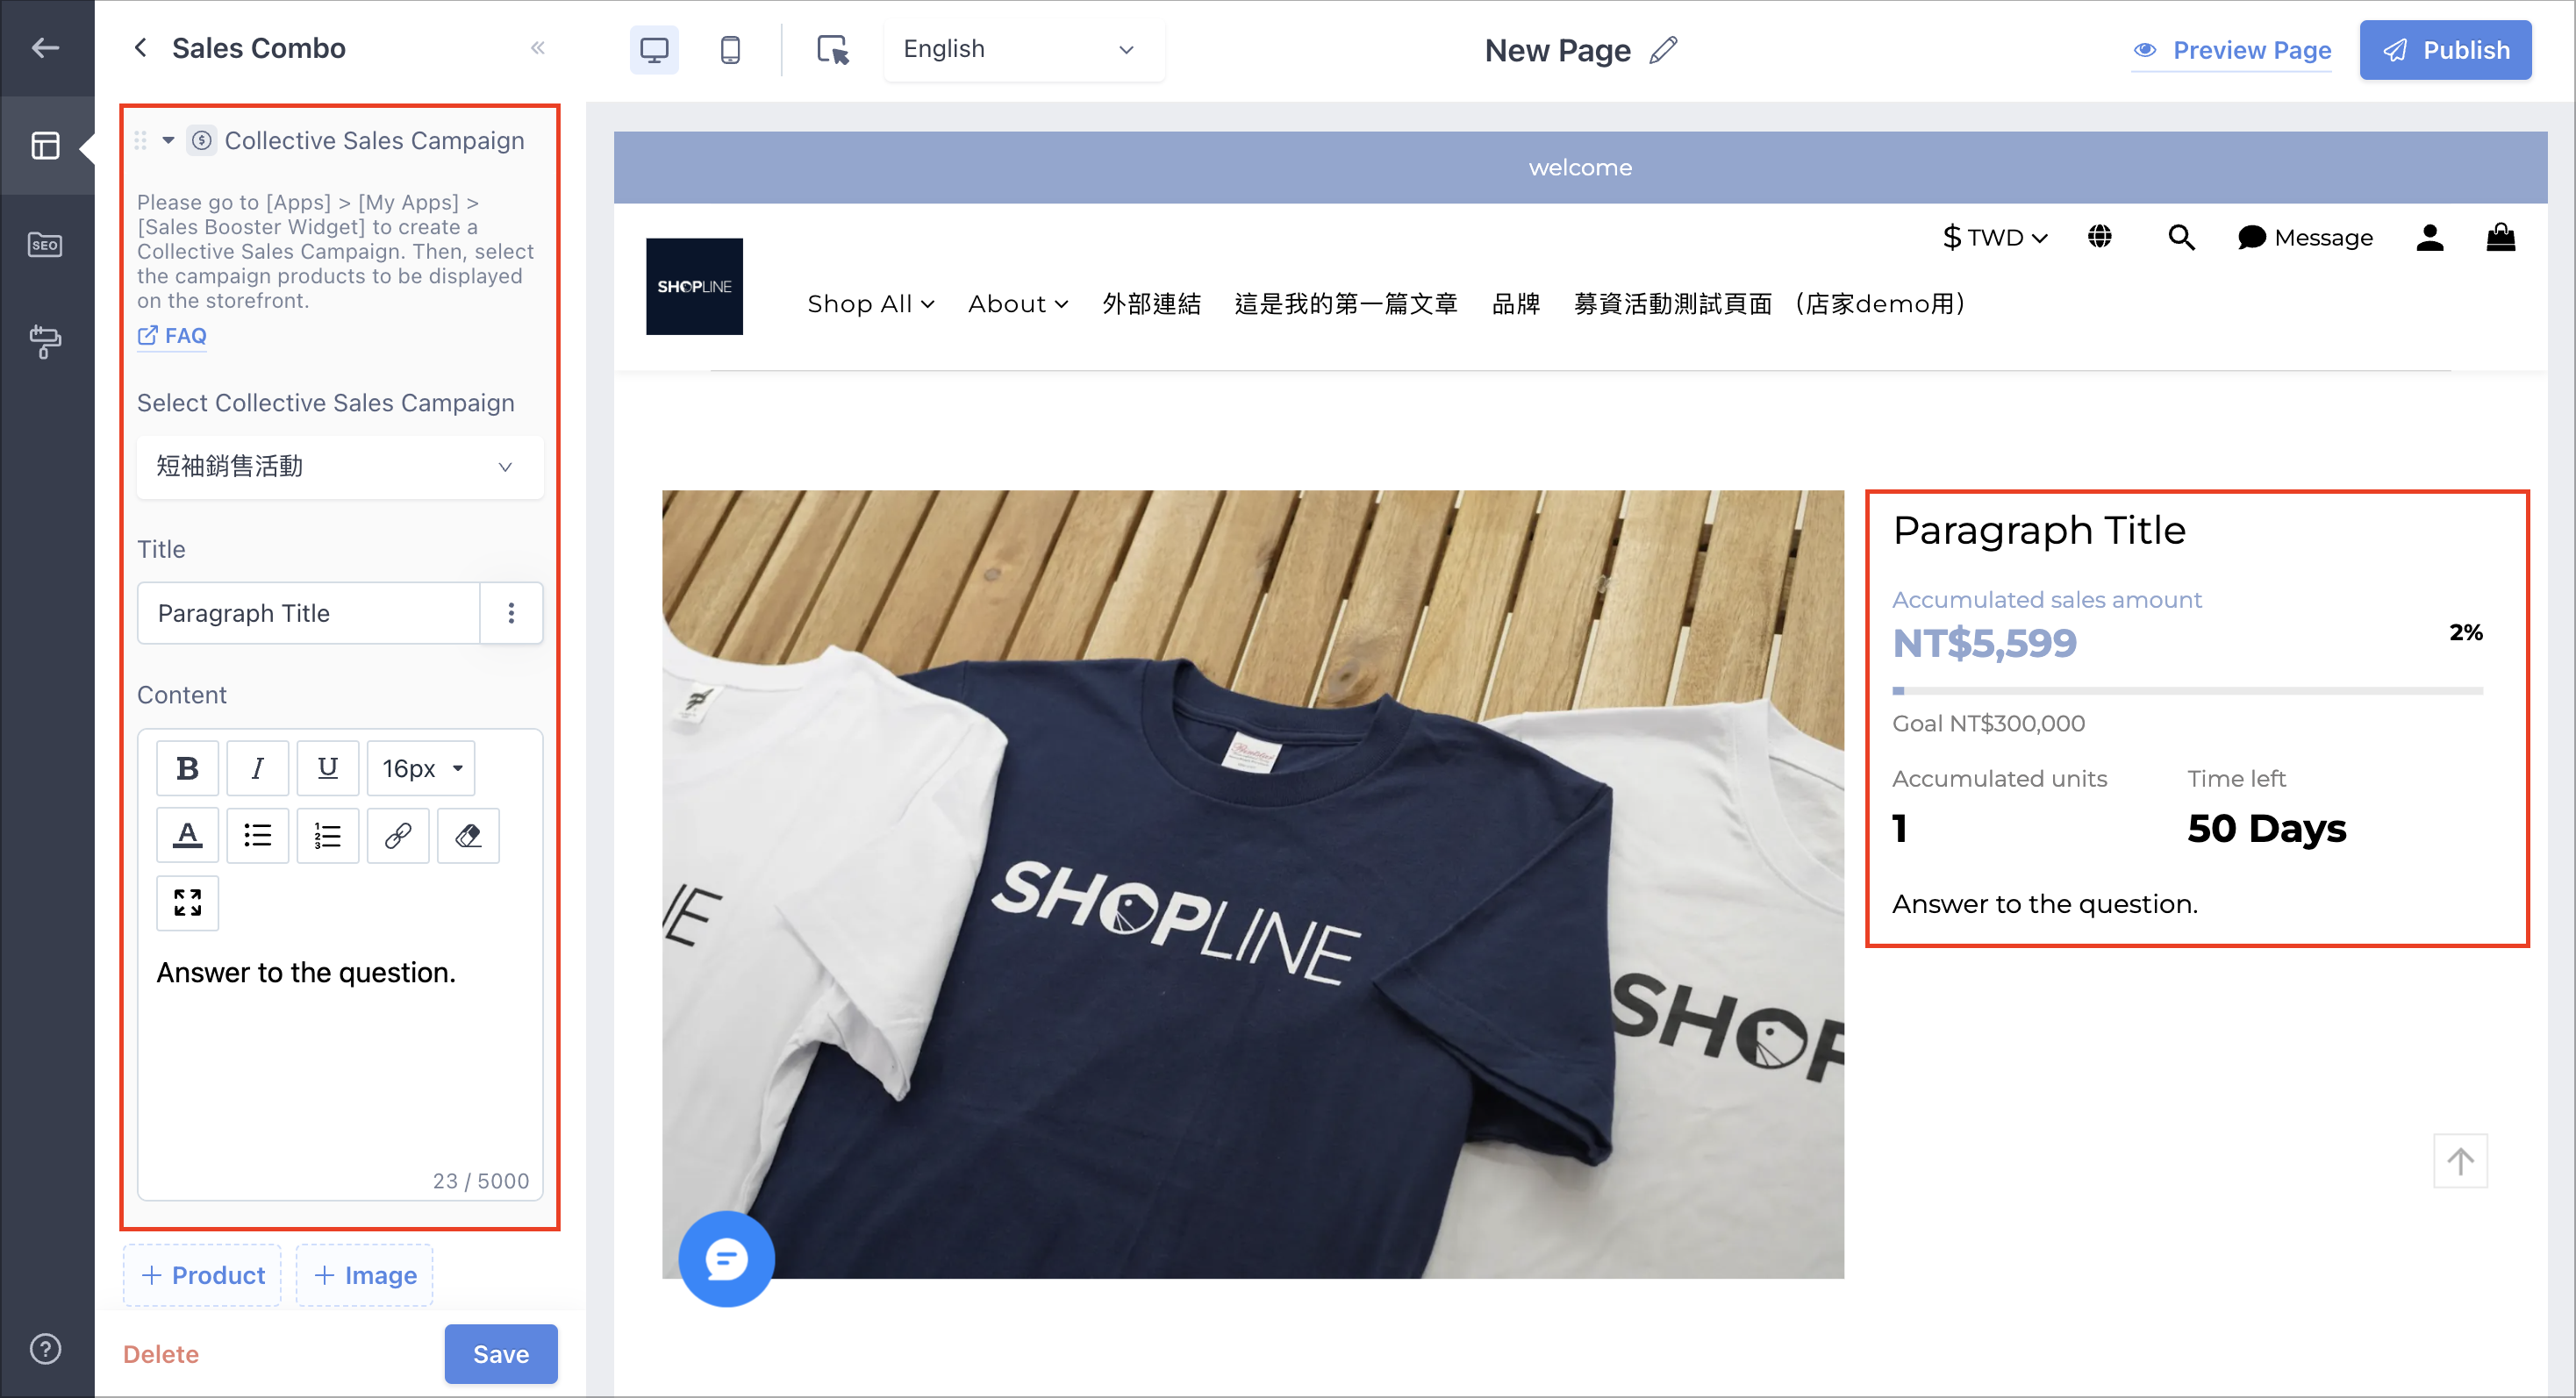Open Message chat in header
Viewport: 2576px width, 1398px height.
tap(2305, 238)
